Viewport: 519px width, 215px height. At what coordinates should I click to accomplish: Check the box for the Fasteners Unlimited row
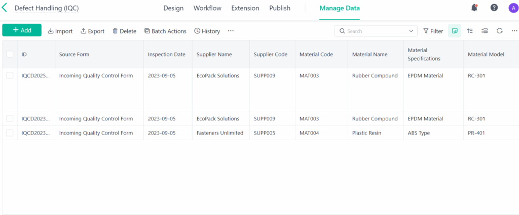[10, 133]
